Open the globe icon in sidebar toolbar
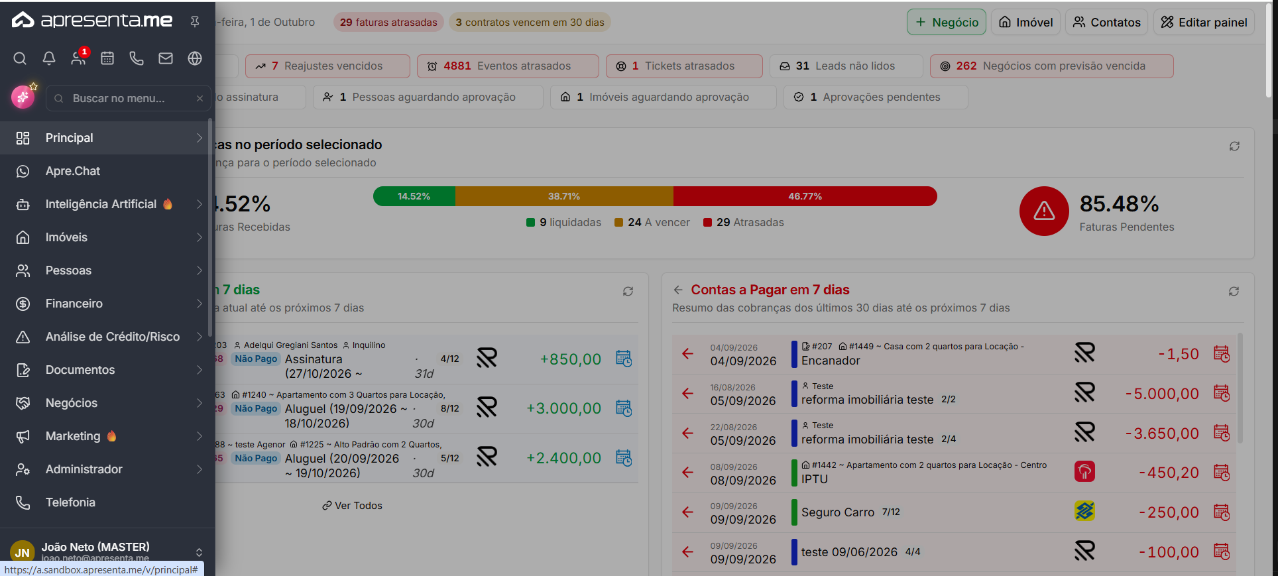 point(195,58)
